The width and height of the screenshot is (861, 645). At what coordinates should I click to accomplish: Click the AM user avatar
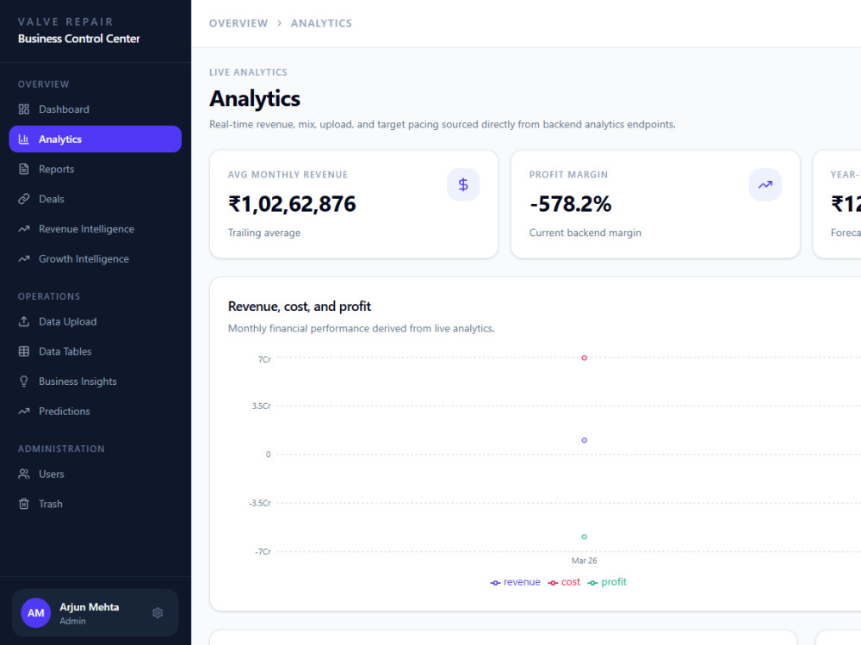pos(35,612)
